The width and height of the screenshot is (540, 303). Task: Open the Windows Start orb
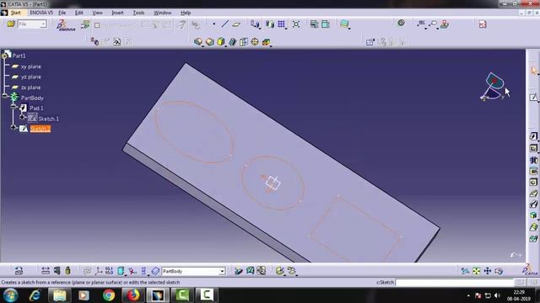pos(11,295)
